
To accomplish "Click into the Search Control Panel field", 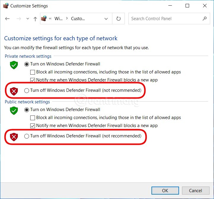I will tap(169, 19).
